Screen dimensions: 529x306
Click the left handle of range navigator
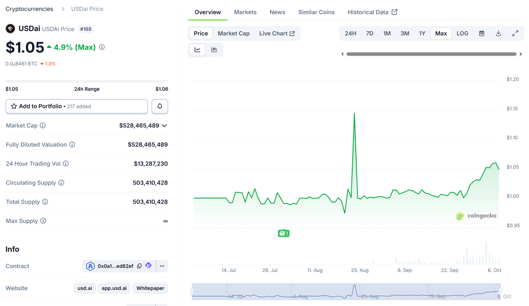pyautogui.click(x=192, y=291)
